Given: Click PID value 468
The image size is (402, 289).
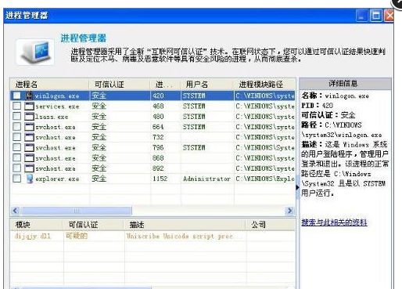Looking at the screenshot, I should point(158,107).
